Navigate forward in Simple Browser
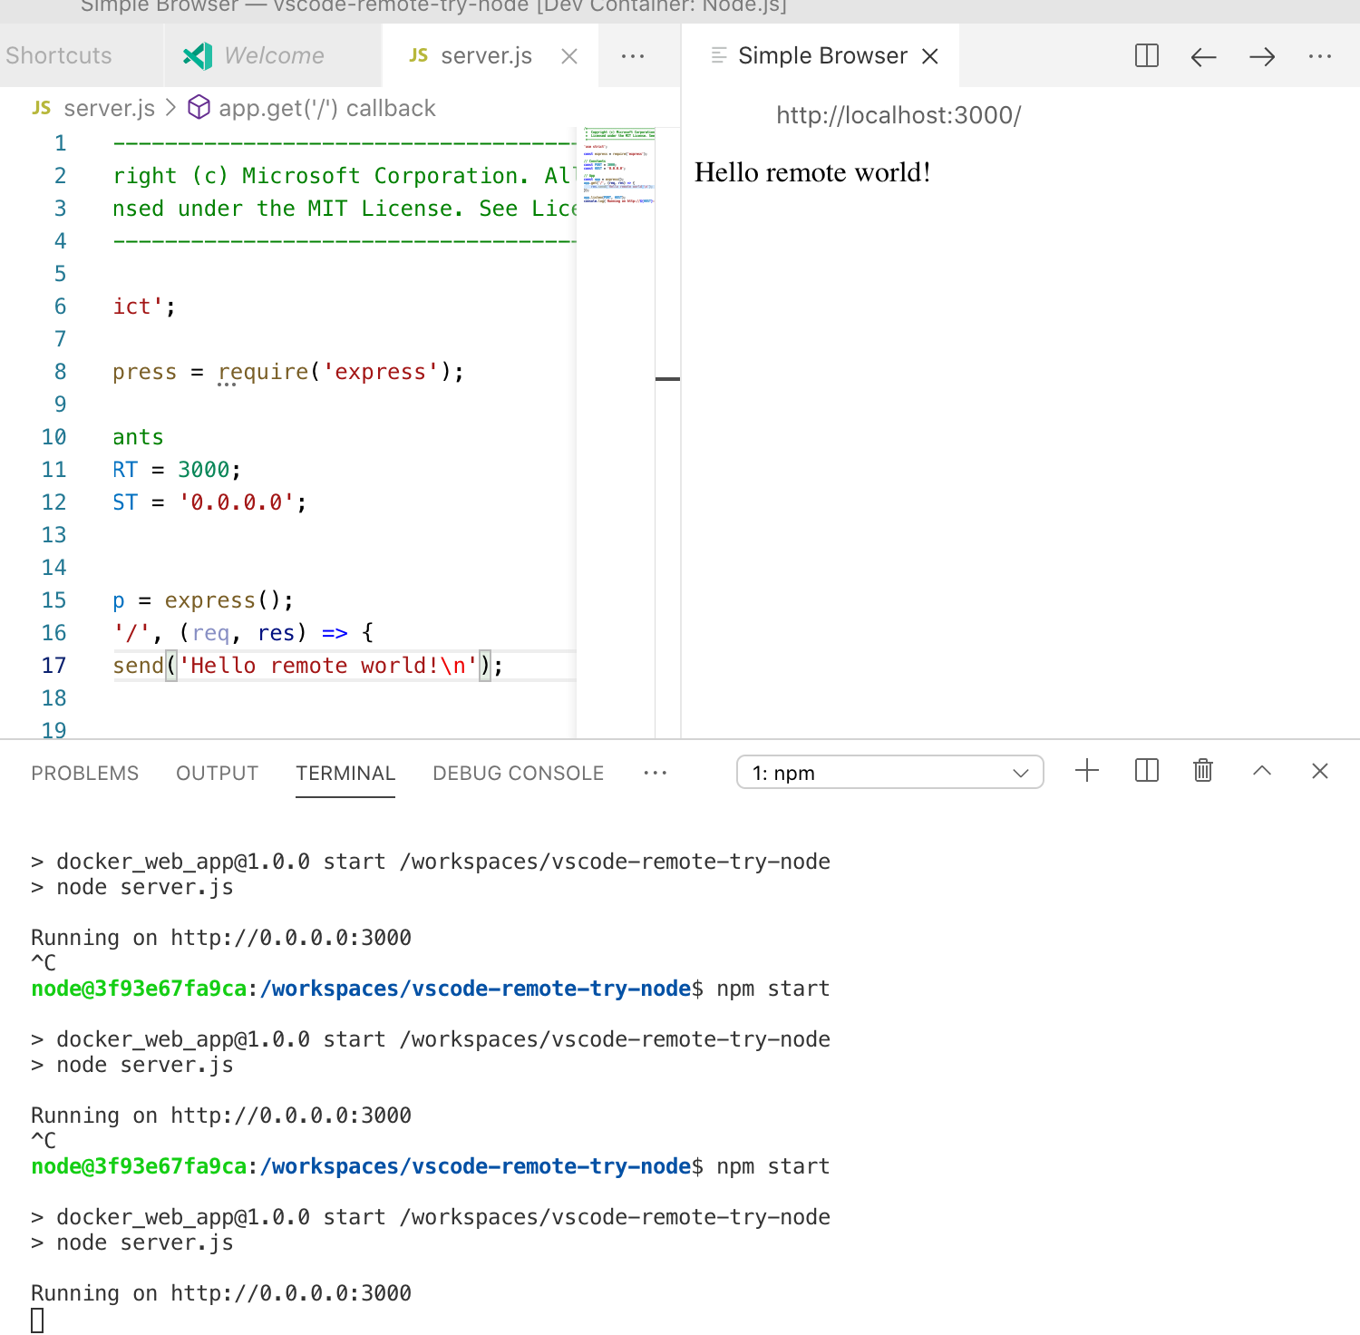 click(1261, 56)
